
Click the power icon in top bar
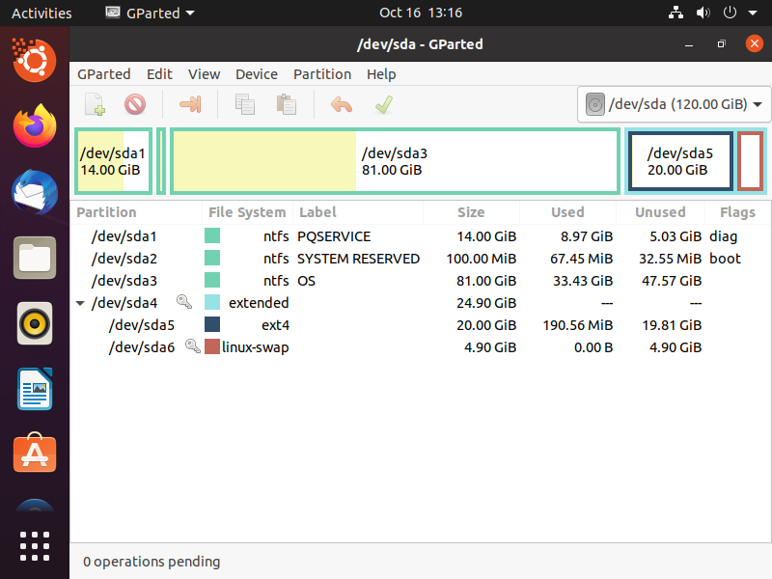click(x=730, y=13)
